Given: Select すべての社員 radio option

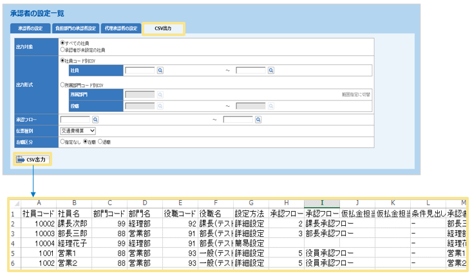Looking at the screenshot, I should 62,42.
